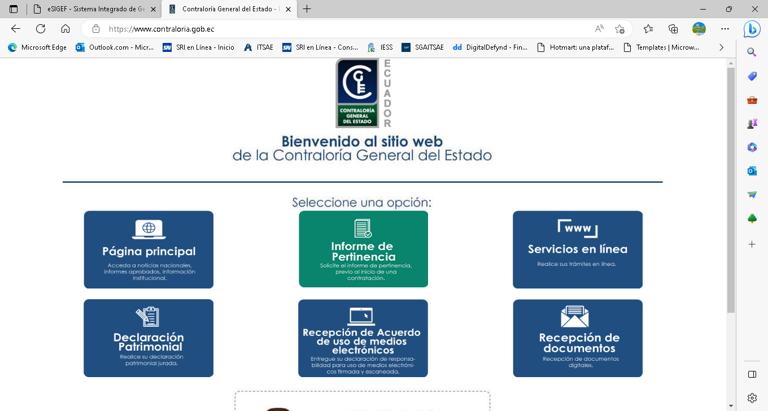Open the Recepción de documentos tile

(577, 338)
